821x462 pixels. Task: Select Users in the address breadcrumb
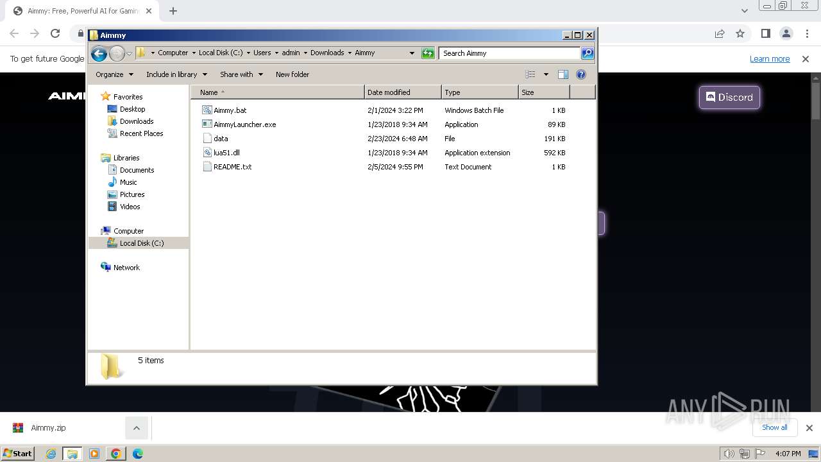262,53
